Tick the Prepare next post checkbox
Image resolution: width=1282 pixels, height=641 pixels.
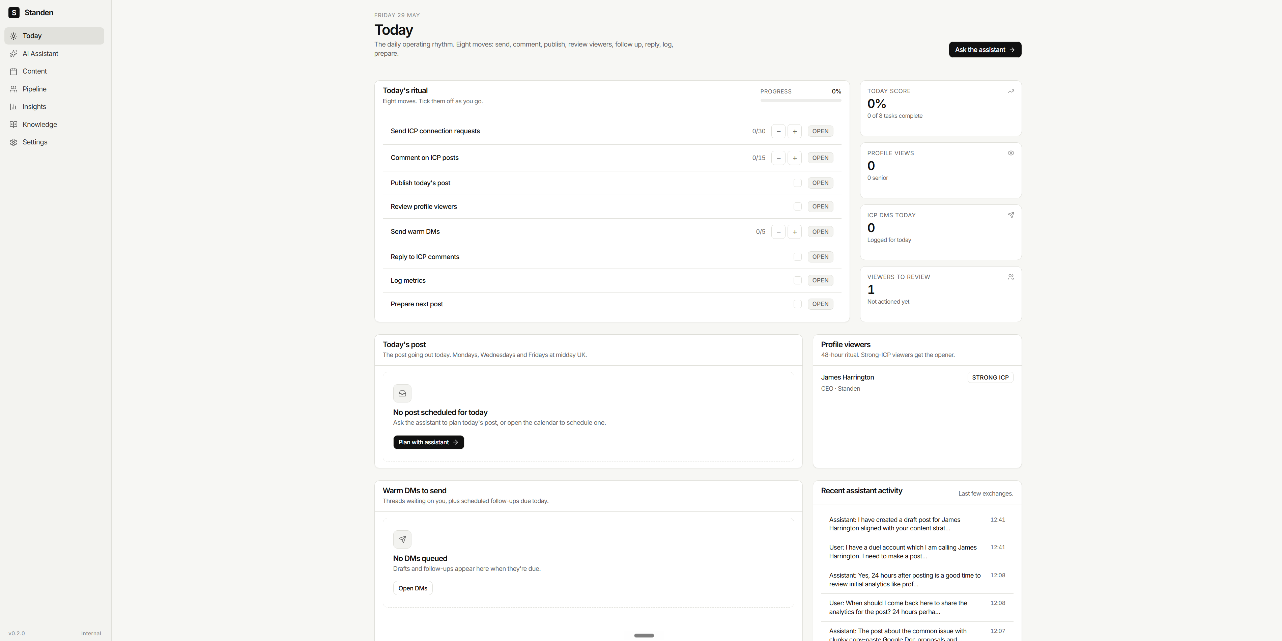797,304
